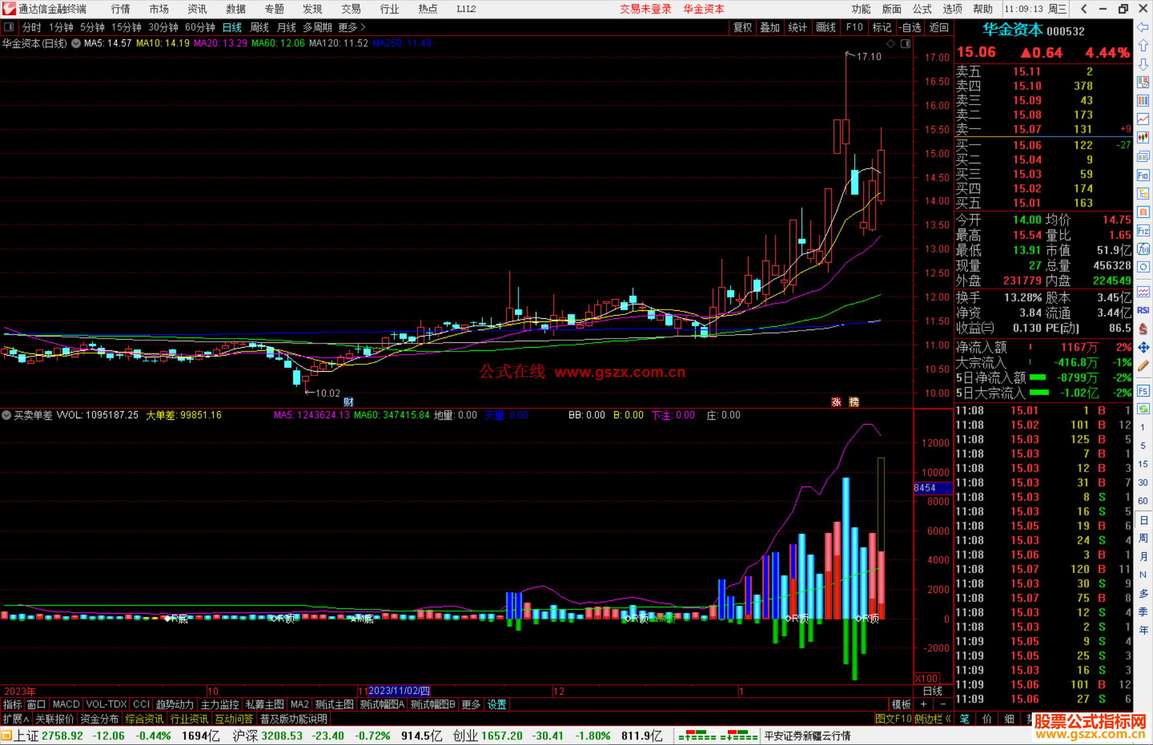Click the F10 icon in right sidebar
The width and height of the screenshot is (1153, 745).
click(1143, 175)
